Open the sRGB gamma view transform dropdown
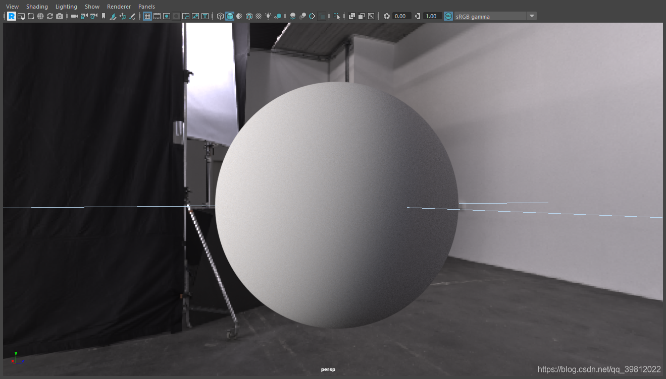Image resolution: width=666 pixels, height=379 pixels. tap(495, 16)
